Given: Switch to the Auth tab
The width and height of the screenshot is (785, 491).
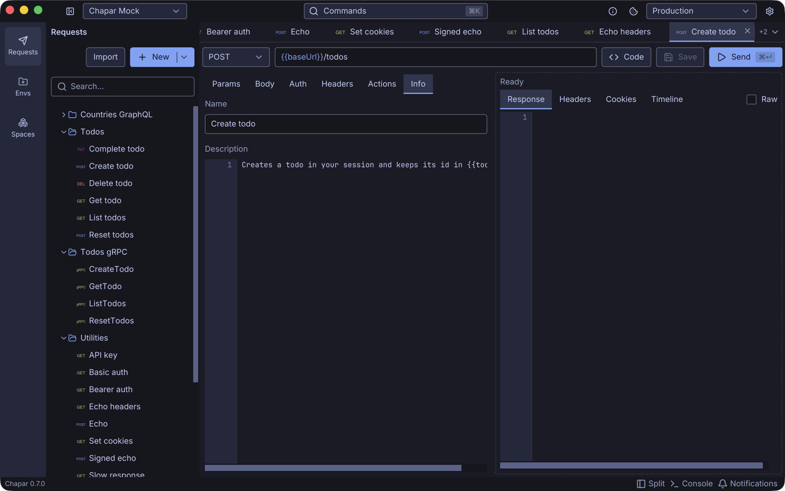Looking at the screenshot, I should 298,84.
